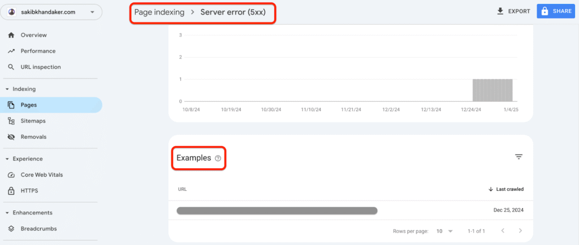Open the HTTPS report
This screenshot has height=245, width=579.
[x=29, y=191]
